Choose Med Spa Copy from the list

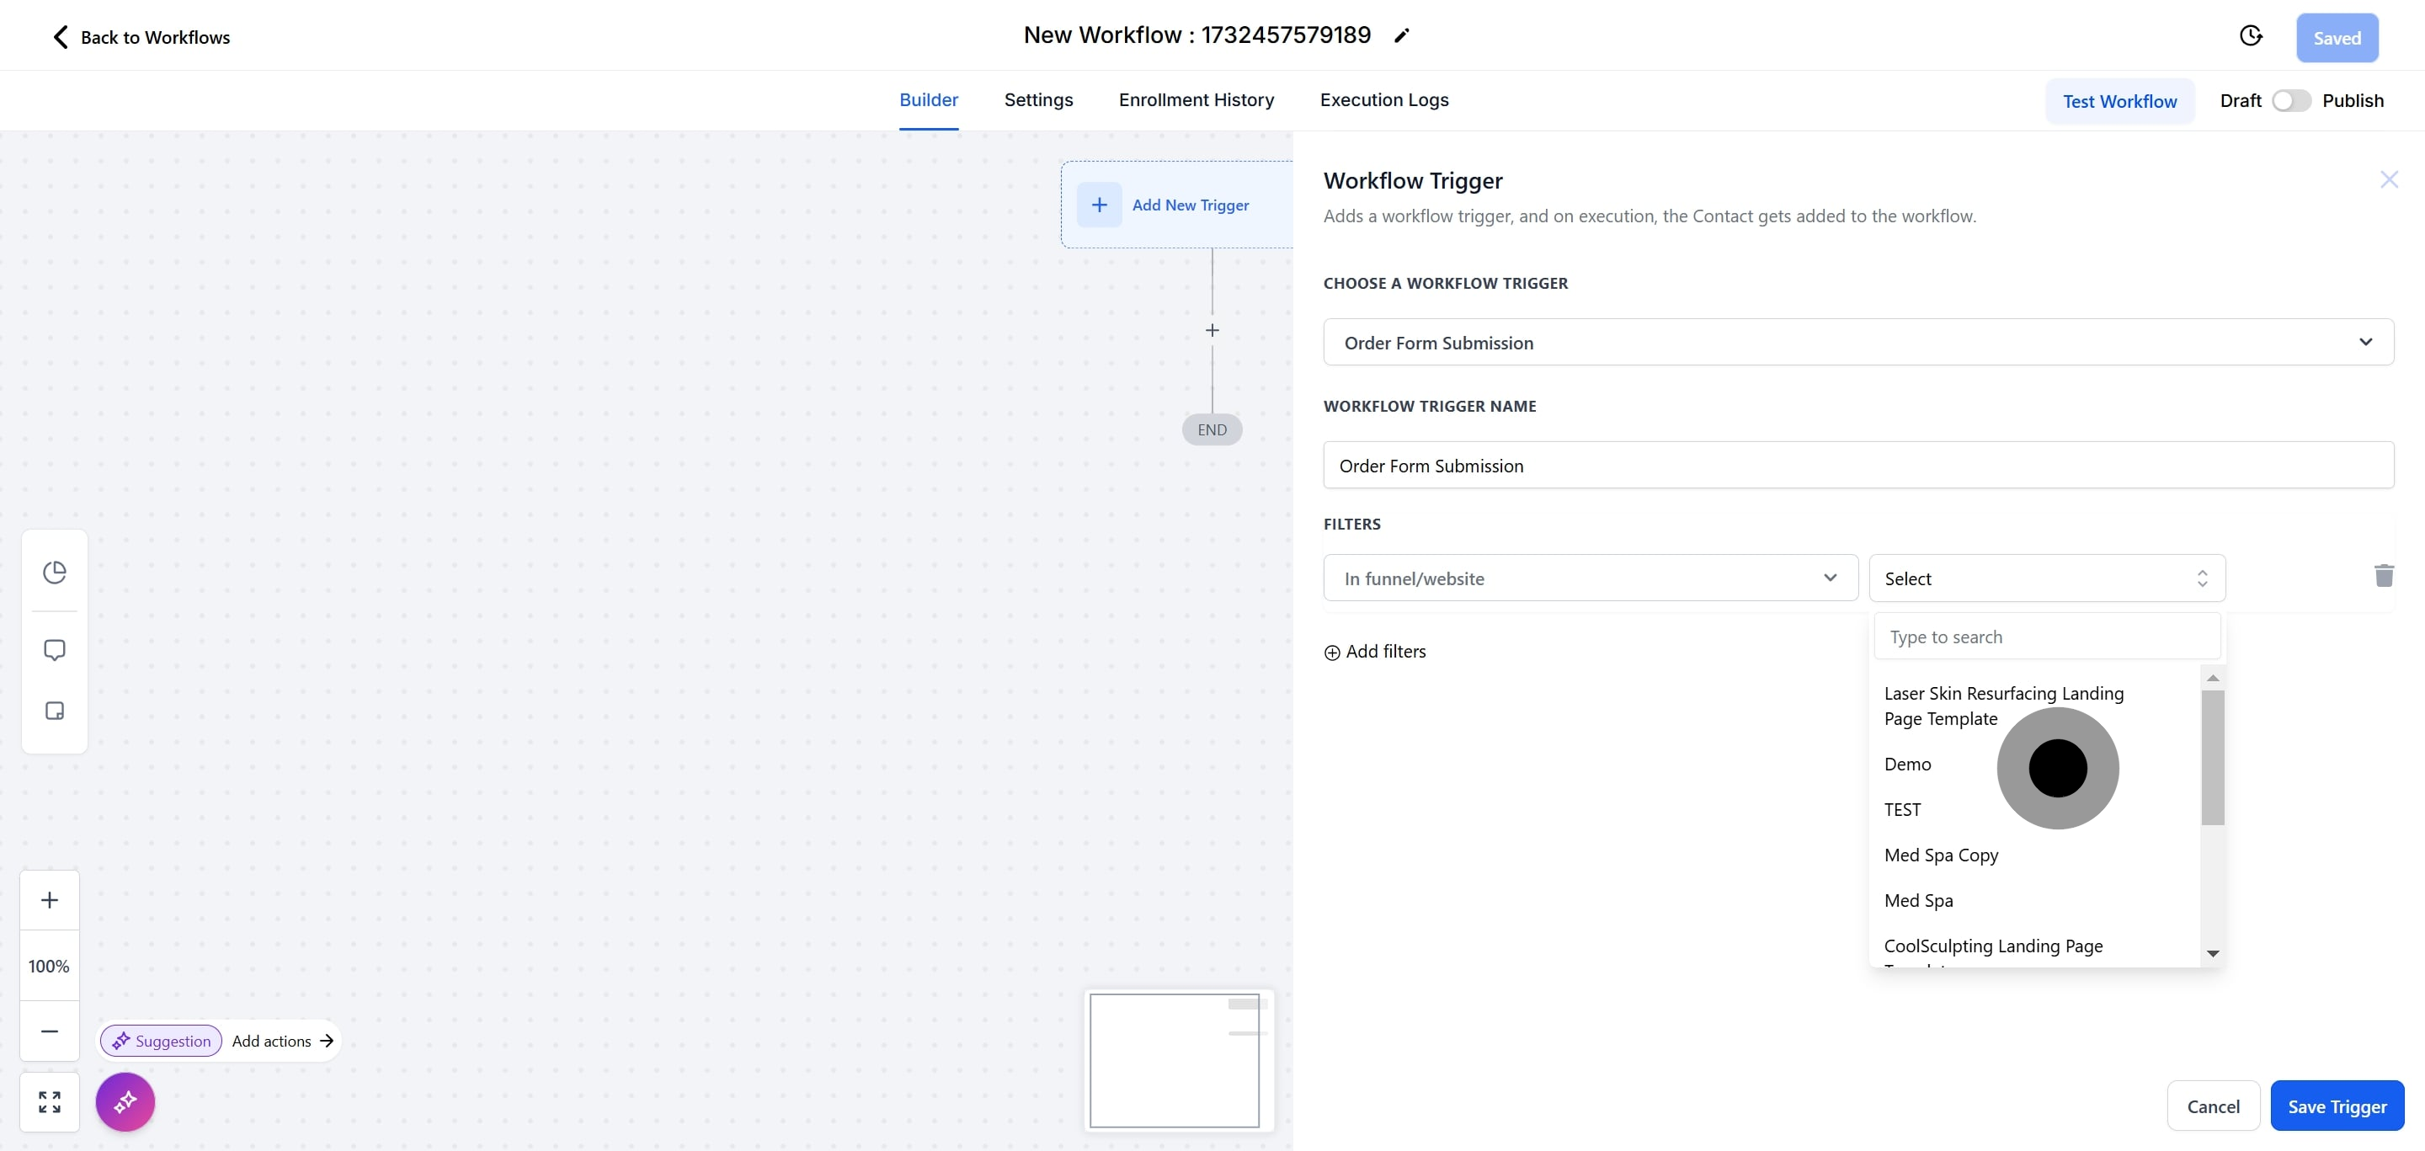1941,855
